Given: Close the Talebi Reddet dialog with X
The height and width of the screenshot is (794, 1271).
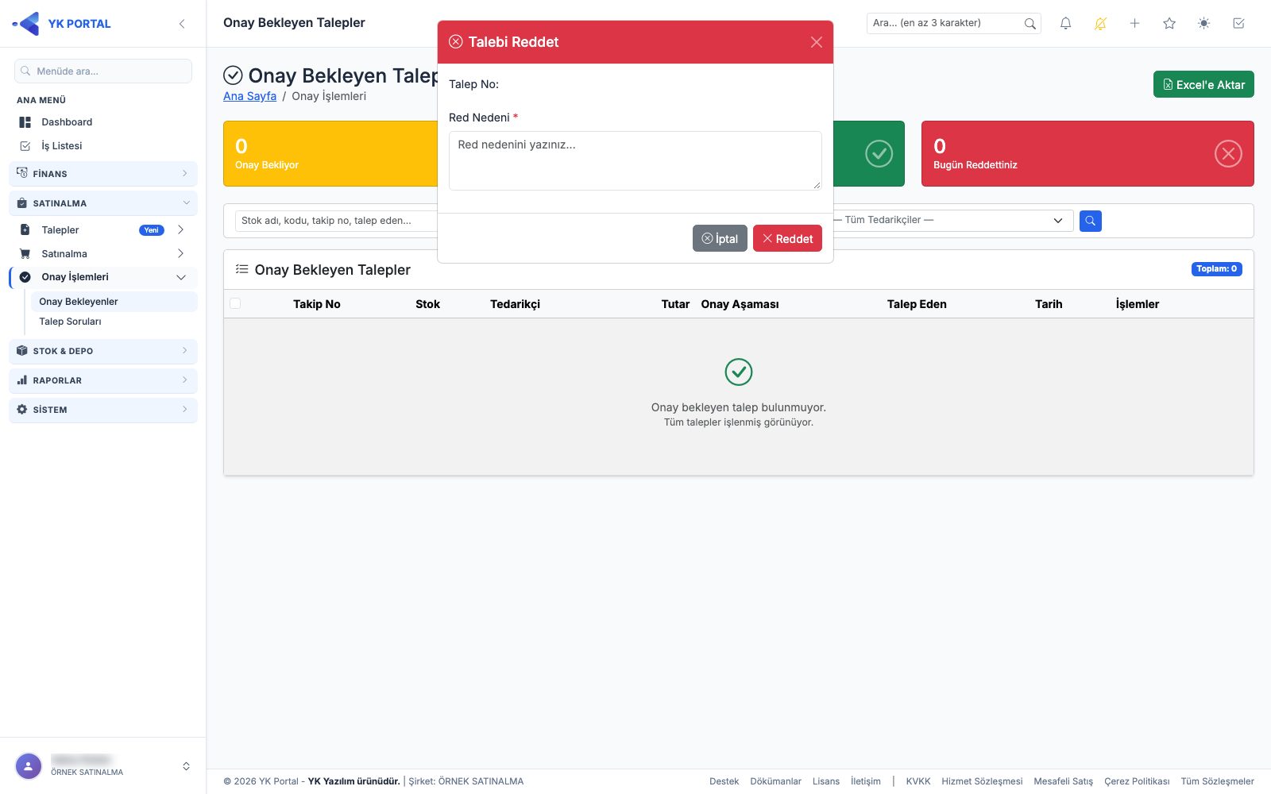Looking at the screenshot, I should (817, 42).
